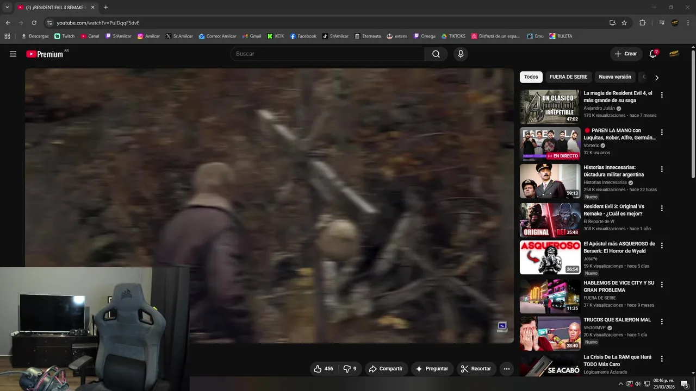Open the volume speaker tray icon
696x391 pixels.
tap(638, 384)
